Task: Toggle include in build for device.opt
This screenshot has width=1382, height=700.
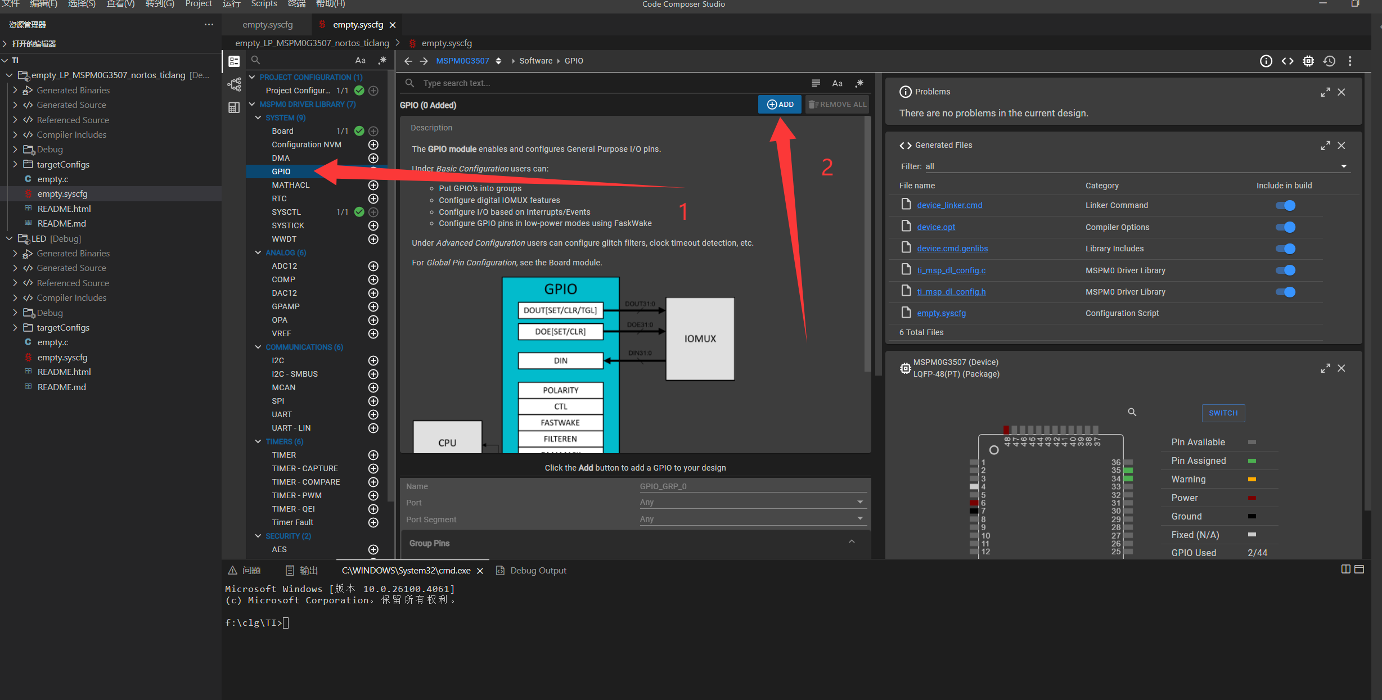Action: [1285, 227]
